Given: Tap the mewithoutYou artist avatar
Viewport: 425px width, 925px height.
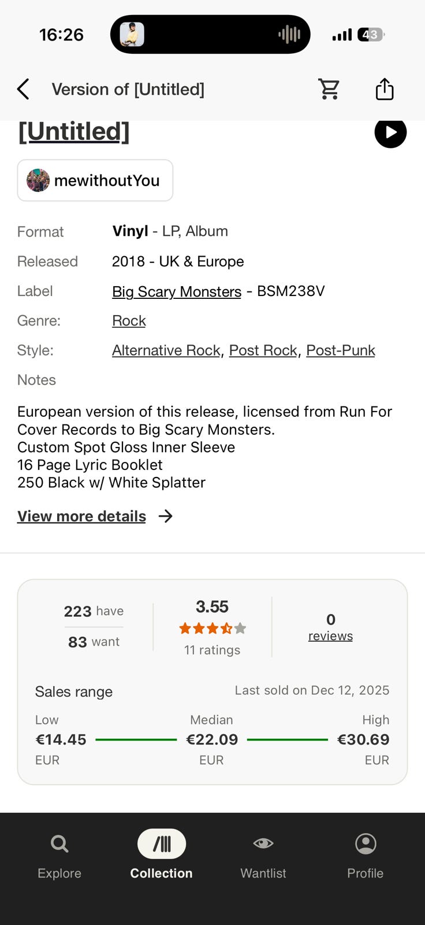Looking at the screenshot, I should pyautogui.click(x=38, y=180).
